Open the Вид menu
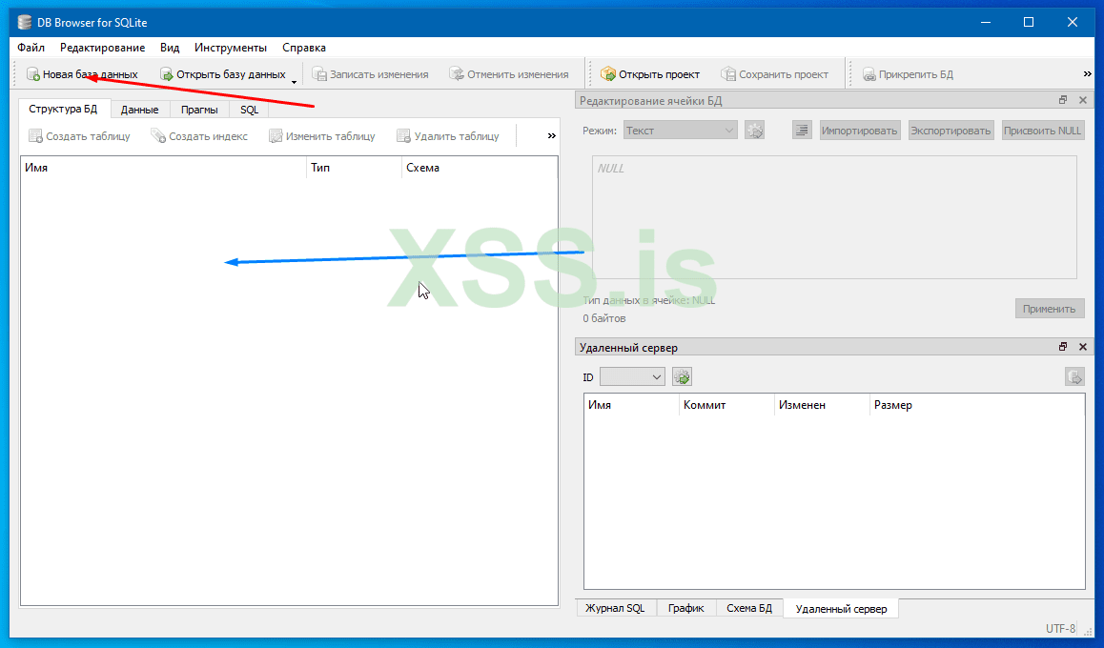Screen dimensions: 1104x648 tap(170, 47)
